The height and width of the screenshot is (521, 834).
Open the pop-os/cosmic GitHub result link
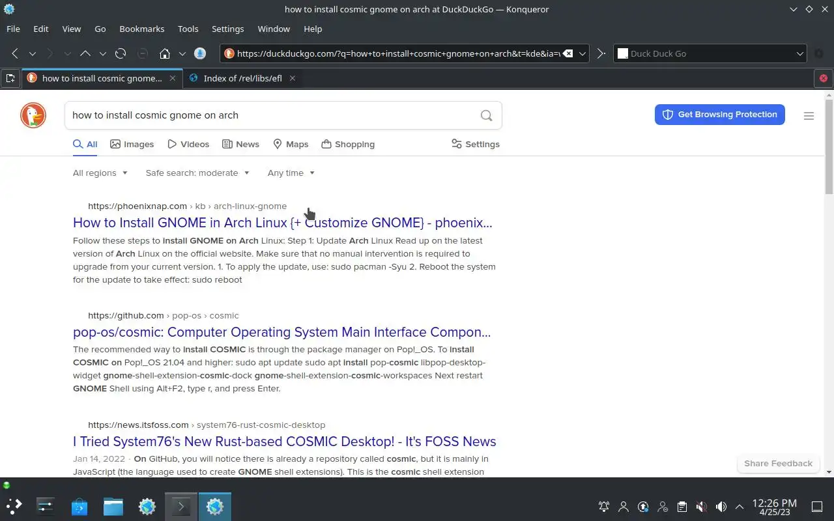(x=282, y=332)
